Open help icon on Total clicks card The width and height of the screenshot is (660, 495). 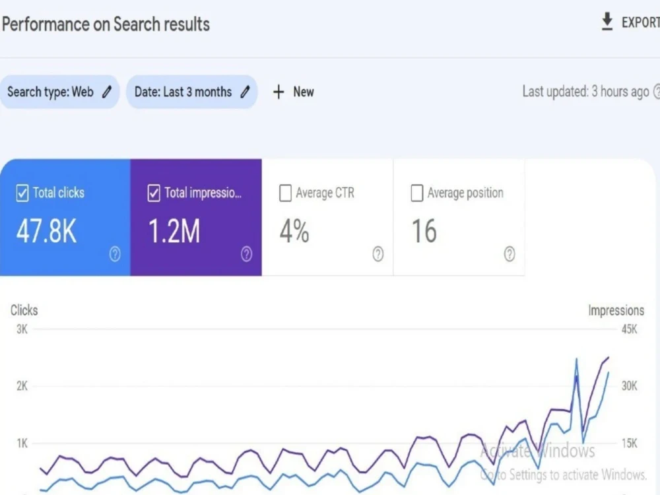(x=115, y=254)
